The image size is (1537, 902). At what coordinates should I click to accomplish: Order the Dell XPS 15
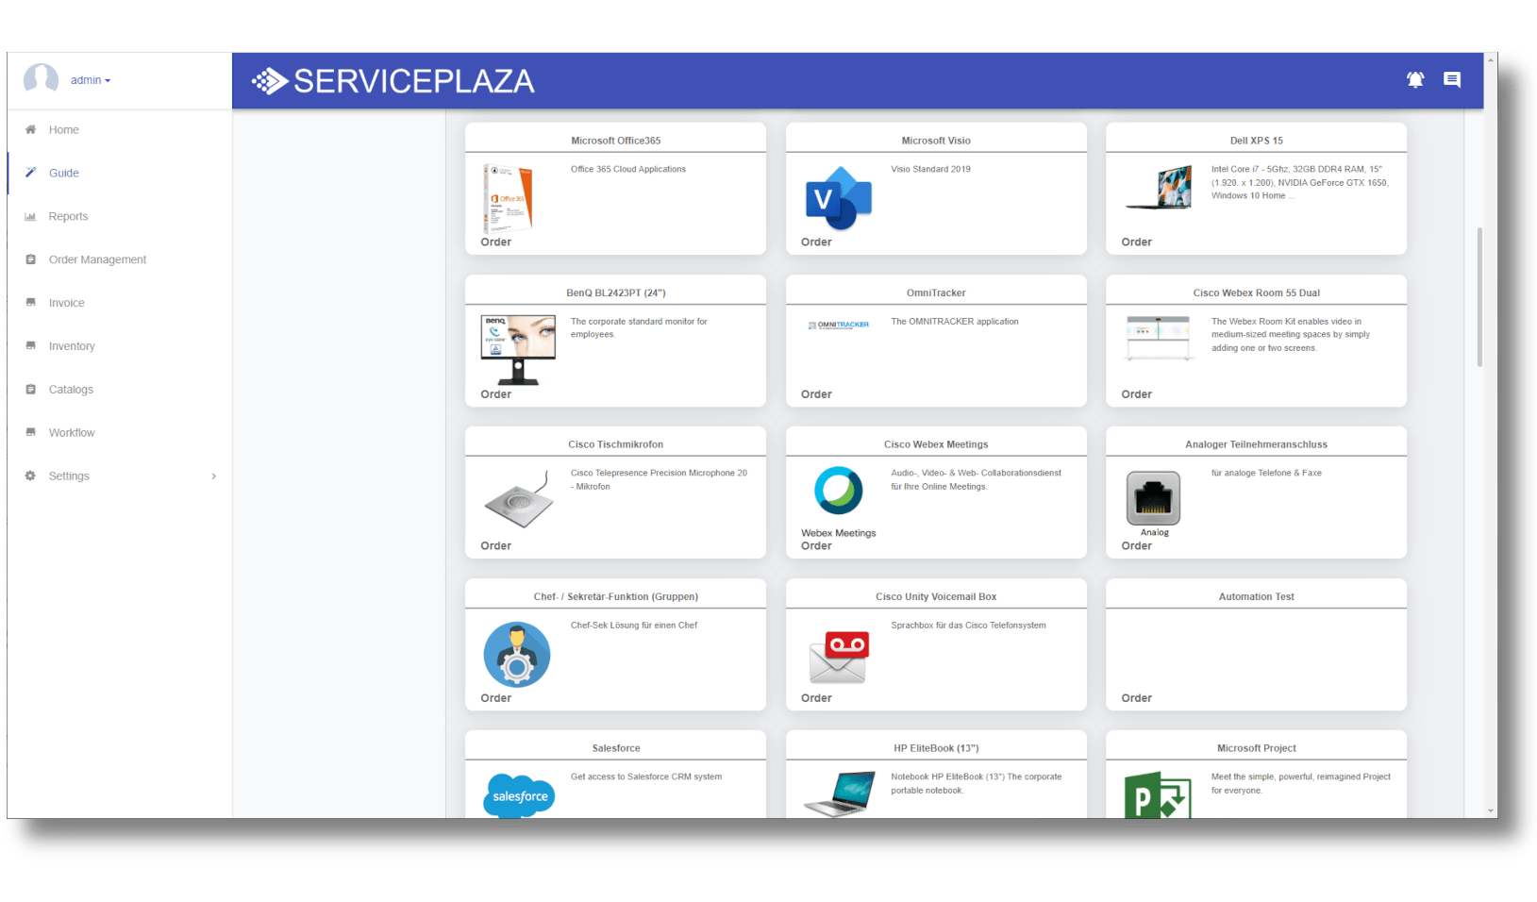point(1137,242)
